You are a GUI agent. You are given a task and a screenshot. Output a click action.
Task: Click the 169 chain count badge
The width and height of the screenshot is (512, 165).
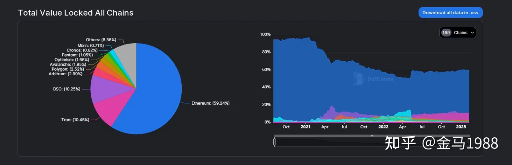tap(446, 33)
